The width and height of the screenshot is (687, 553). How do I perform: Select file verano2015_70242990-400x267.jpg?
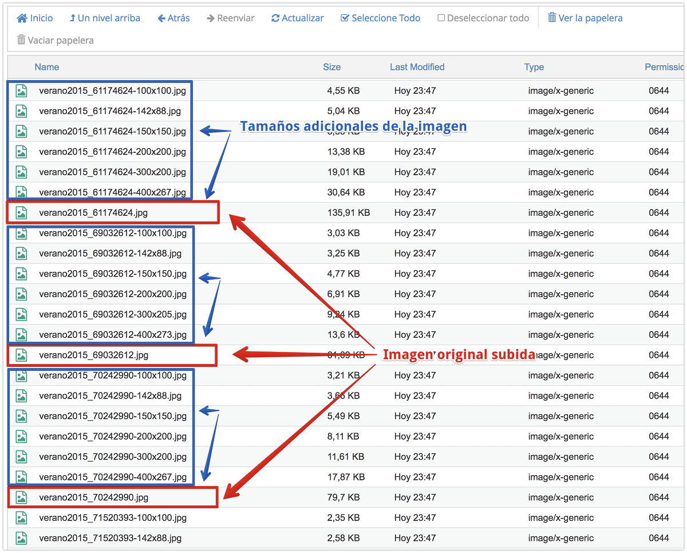(113, 477)
